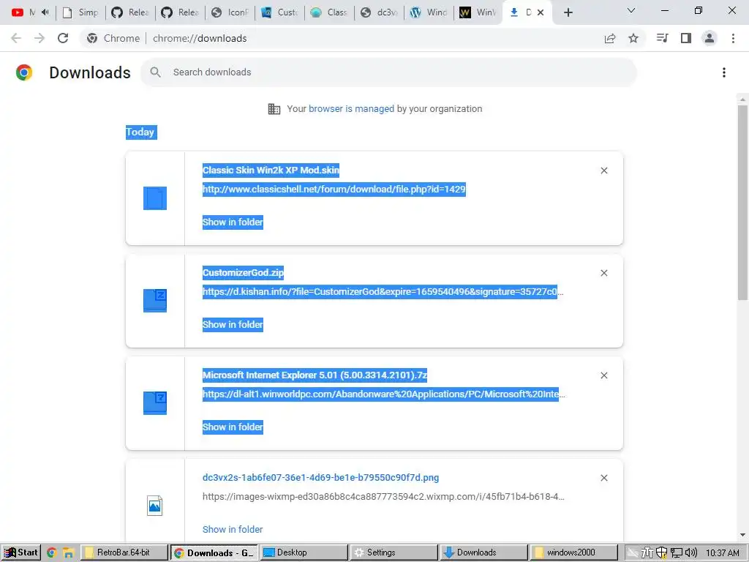The height and width of the screenshot is (562, 749).
Task: Show the dc3vx2s png in folder
Action: (233, 530)
